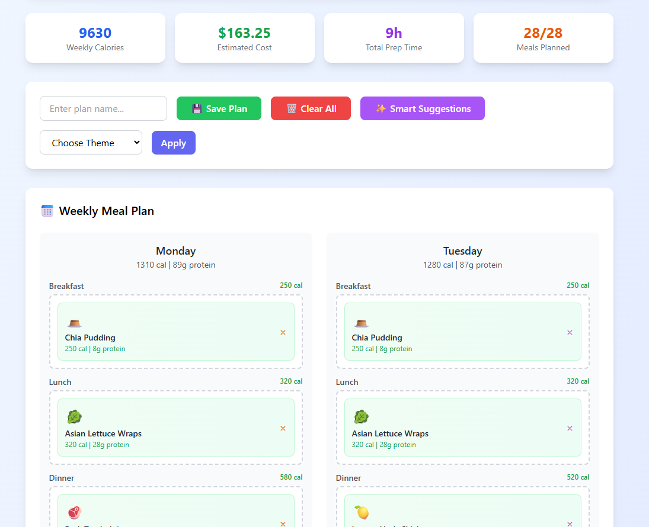
Task: Click Monday's Breakfast label
Action: coord(66,286)
